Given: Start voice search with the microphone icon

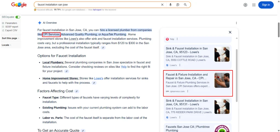Looking at the screenshot, I should point(170,5).
